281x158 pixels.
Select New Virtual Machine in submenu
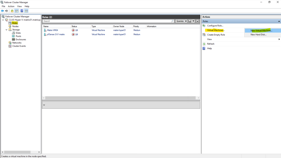tap(261, 31)
